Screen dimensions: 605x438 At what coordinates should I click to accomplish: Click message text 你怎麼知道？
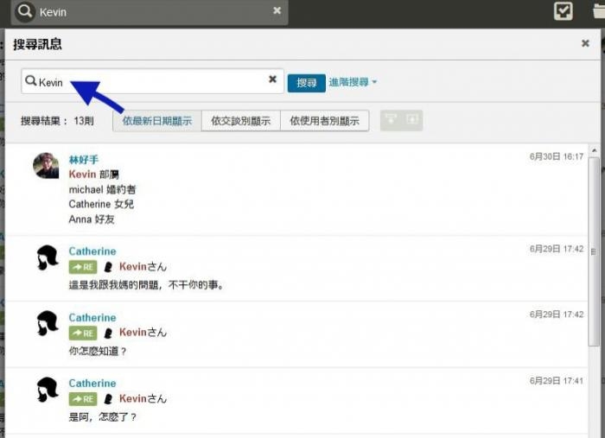97,352
